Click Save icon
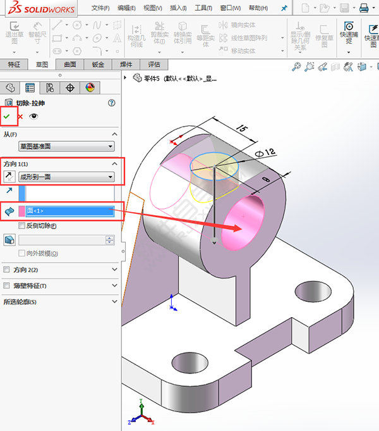The height and width of the screenshot is (431, 379). (x=344, y=8)
